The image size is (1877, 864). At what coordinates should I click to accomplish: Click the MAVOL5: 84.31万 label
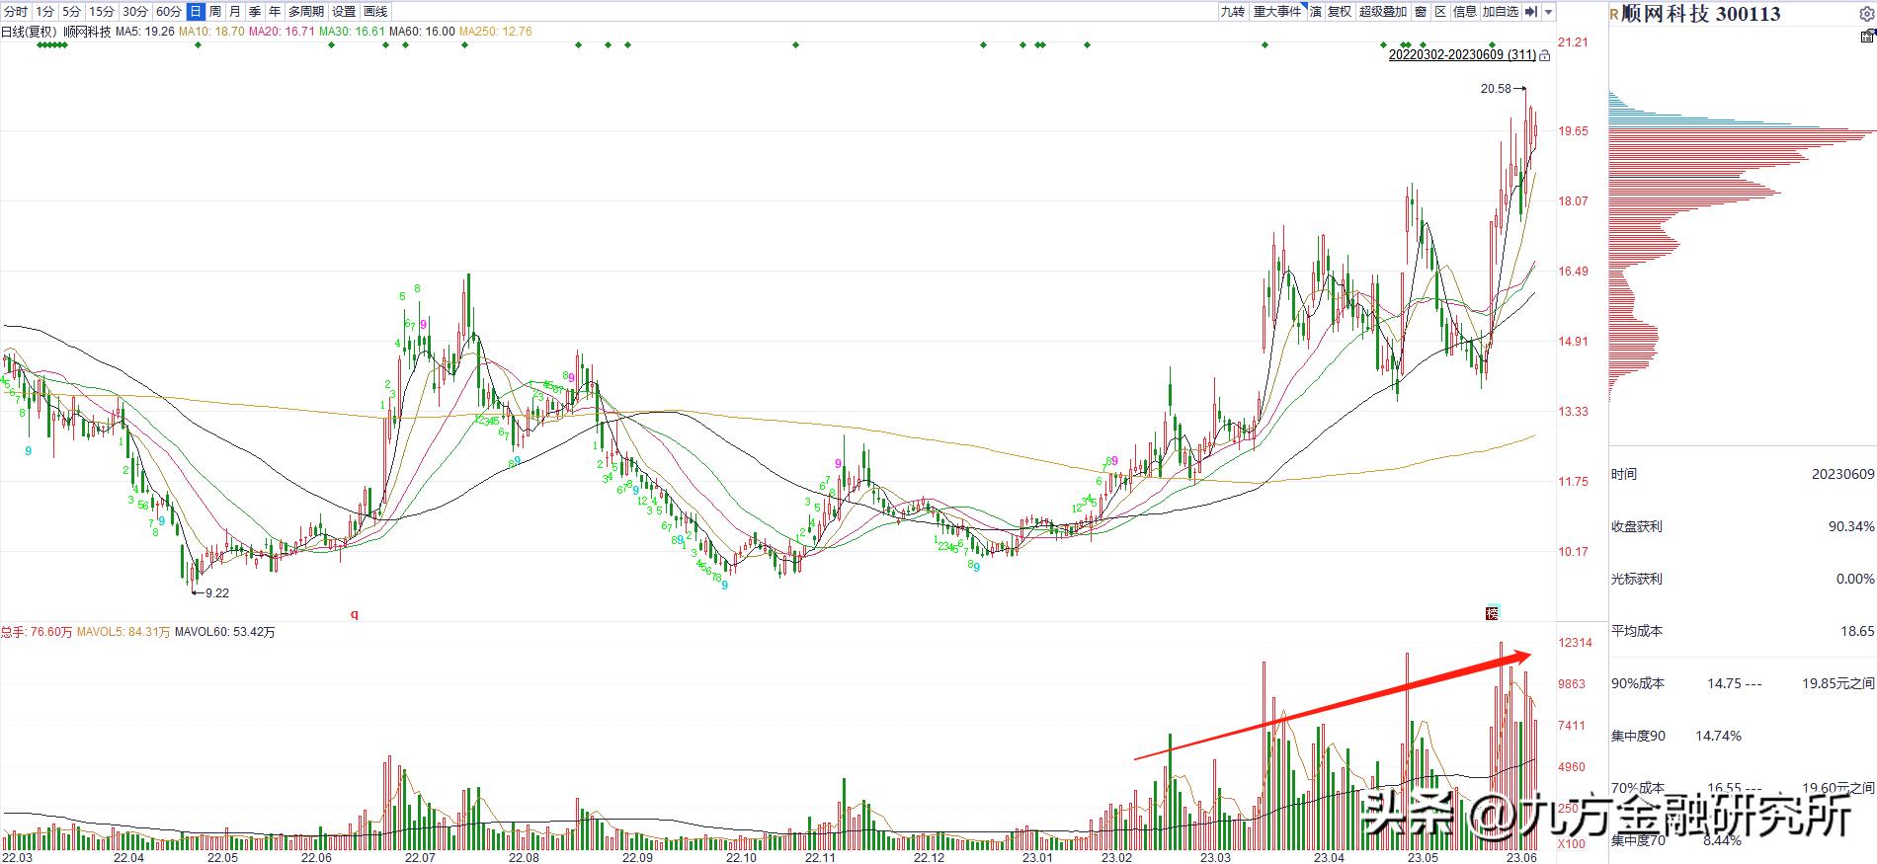pyautogui.click(x=123, y=632)
